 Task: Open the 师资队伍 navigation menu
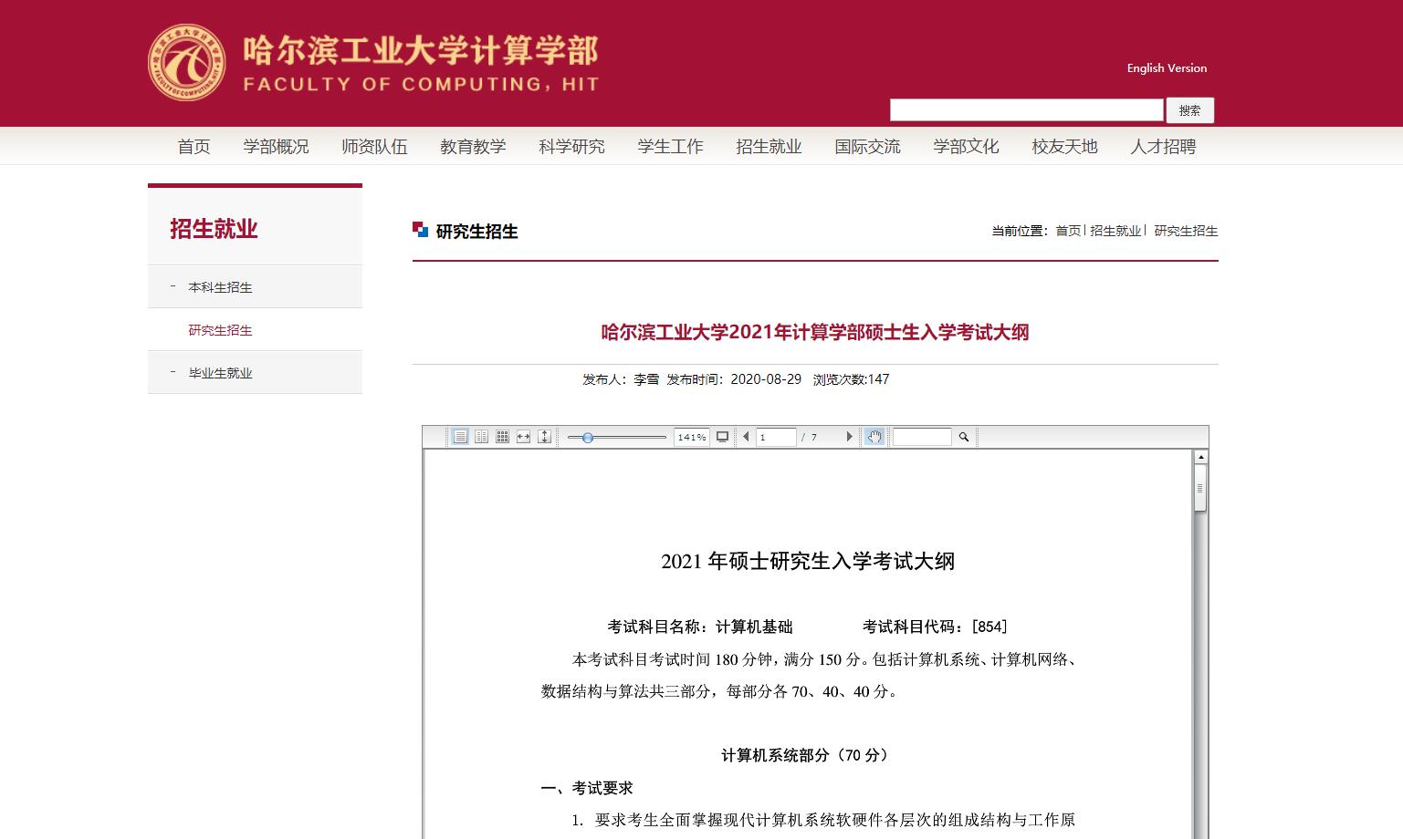click(x=374, y=147)
